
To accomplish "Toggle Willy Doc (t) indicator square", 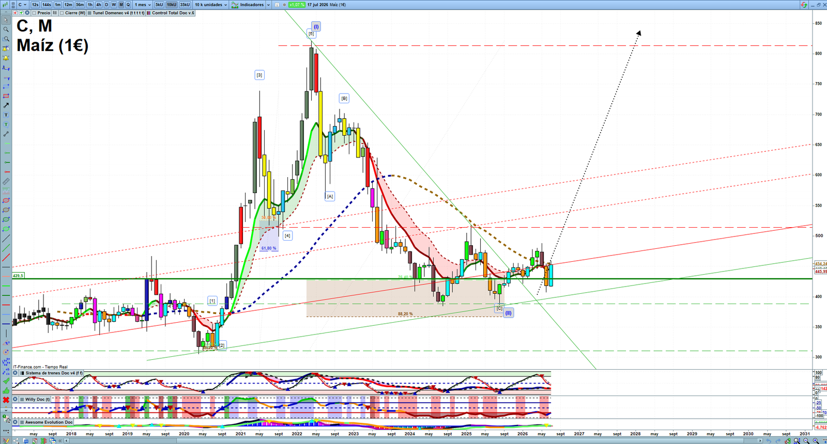I will pyautogui.click(x=22, y=400).
